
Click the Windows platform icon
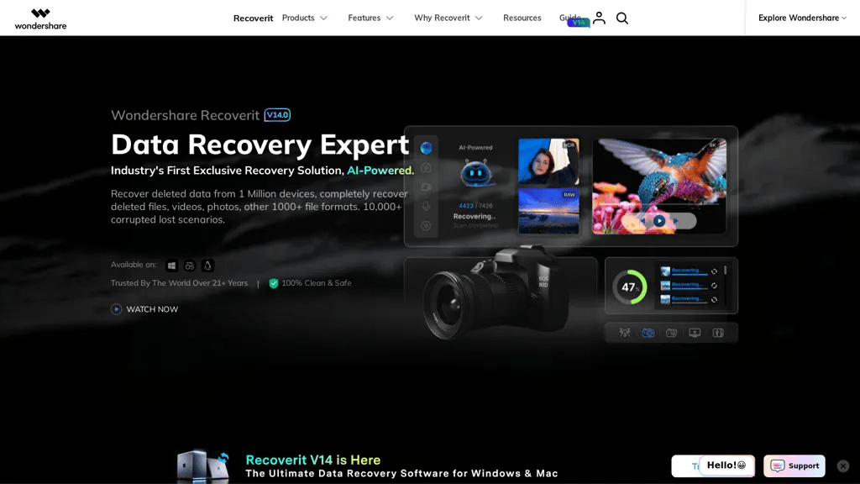pos(171,266)
